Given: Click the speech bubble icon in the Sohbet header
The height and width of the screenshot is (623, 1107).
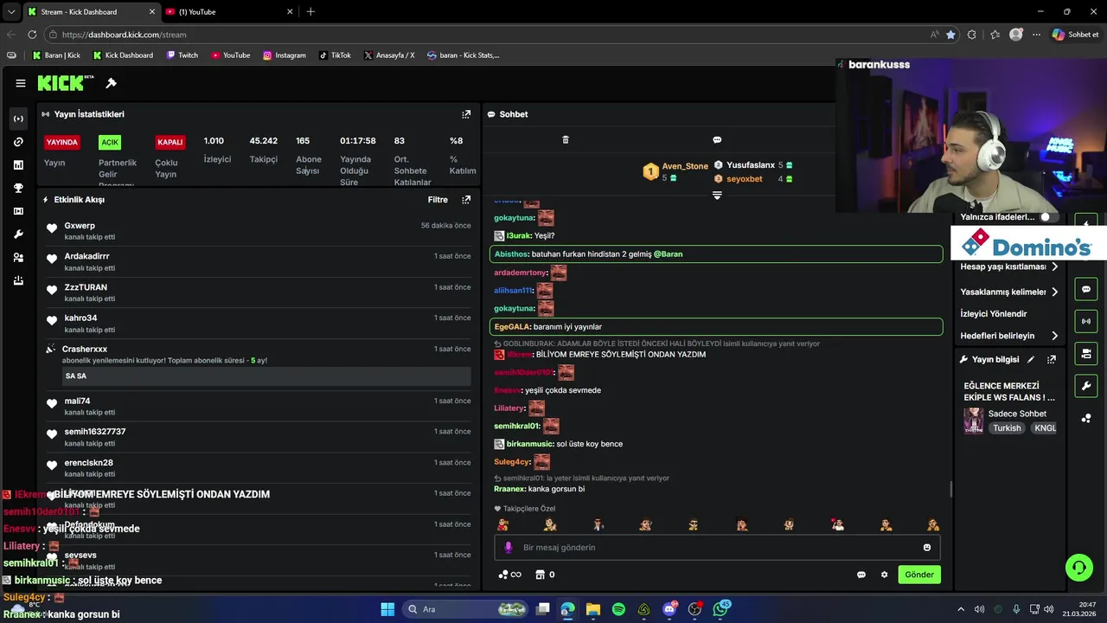Looking at the screenshot, I should point(717,139).
